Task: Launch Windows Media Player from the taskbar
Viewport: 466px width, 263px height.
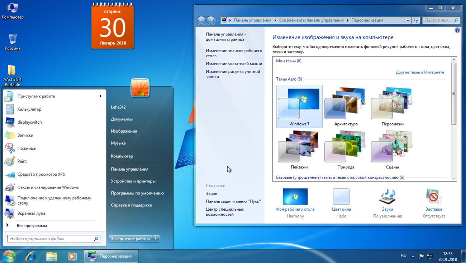Action: click(72, 256)
